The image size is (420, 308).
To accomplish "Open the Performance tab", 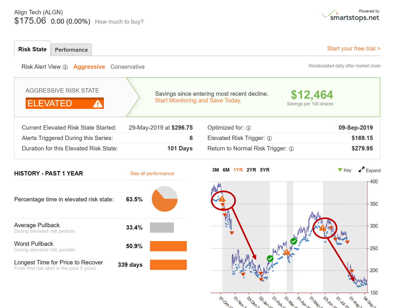I will tap(71, 50).
